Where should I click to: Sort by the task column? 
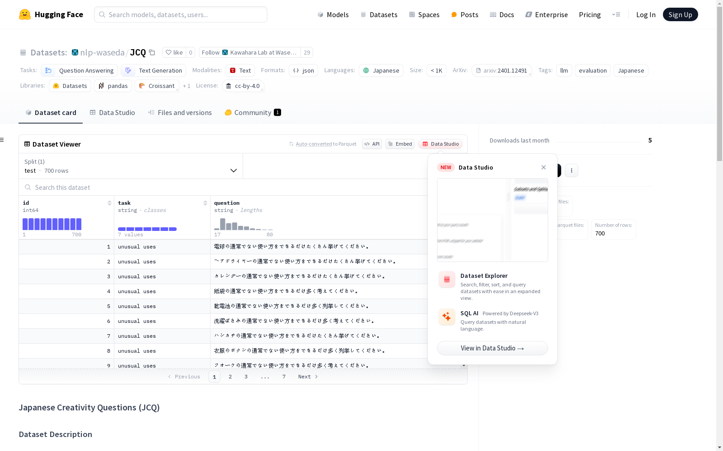coord(205,203)
